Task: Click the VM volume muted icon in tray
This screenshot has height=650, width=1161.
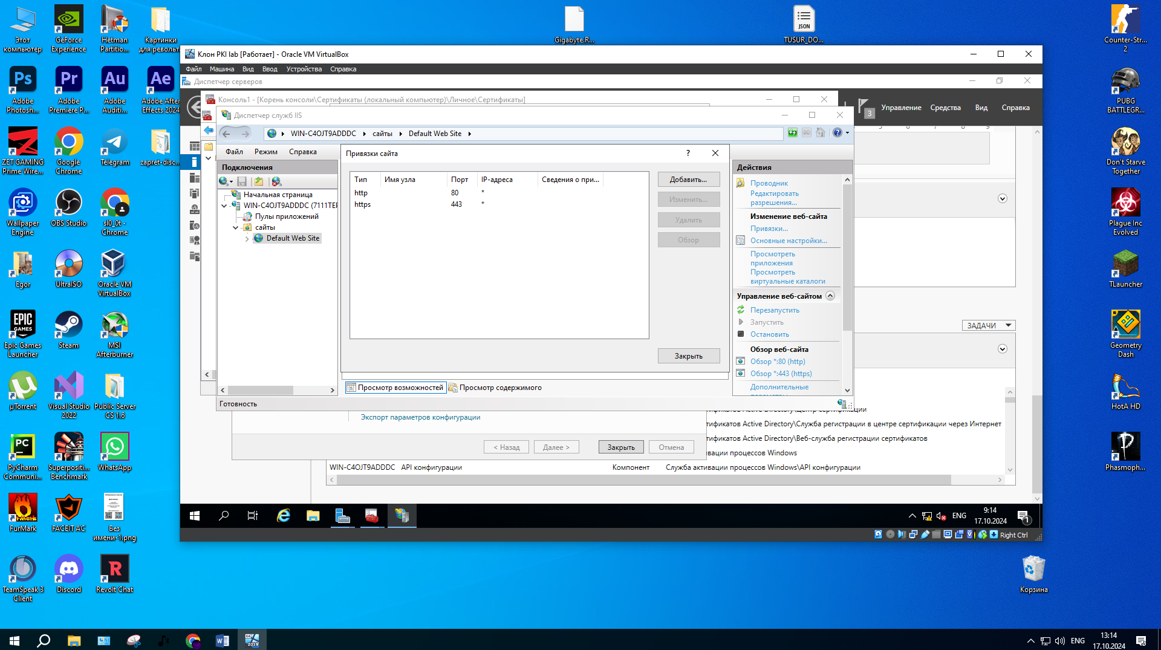Action: (x=941, y=516)
